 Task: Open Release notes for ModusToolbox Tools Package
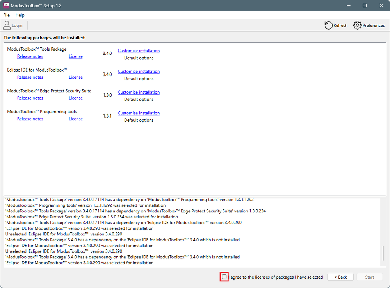pos(30,56)
